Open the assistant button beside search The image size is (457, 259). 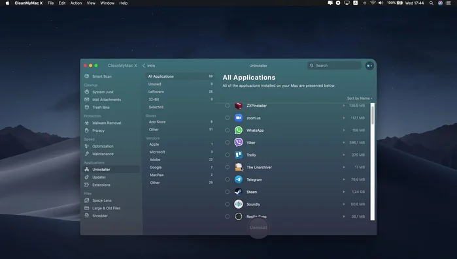369,66
